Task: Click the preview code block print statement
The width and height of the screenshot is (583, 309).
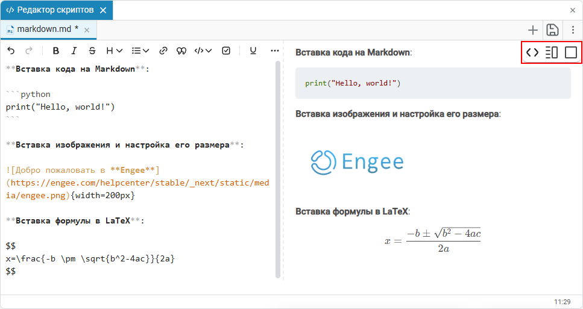Action: 353,83
